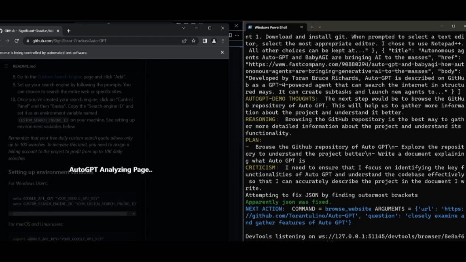The width and height of the screenshot is (466, 262).
Task: Click the browse_website command in terminal
Action: (x=348, y=209)
